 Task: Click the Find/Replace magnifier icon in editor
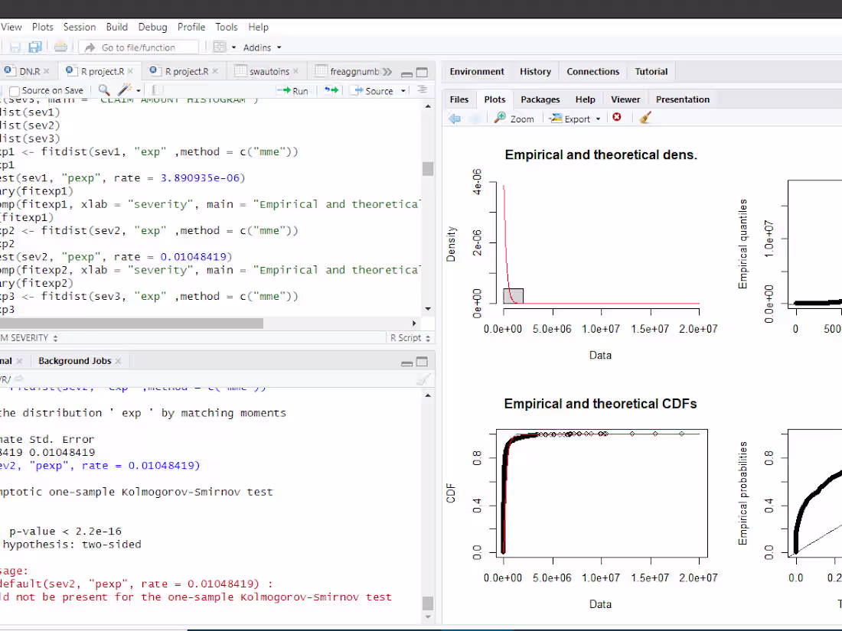(104, 90)
